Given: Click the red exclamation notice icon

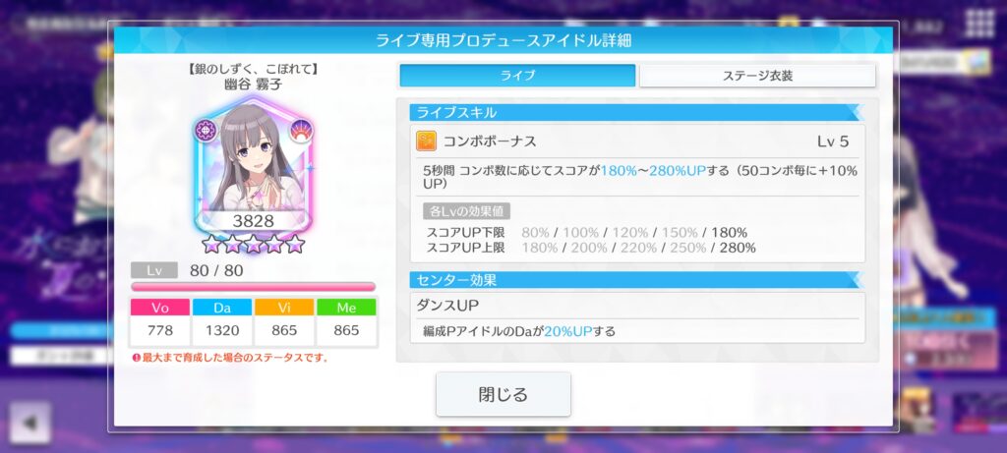Looking at the screenshot, I should (136, 358).
